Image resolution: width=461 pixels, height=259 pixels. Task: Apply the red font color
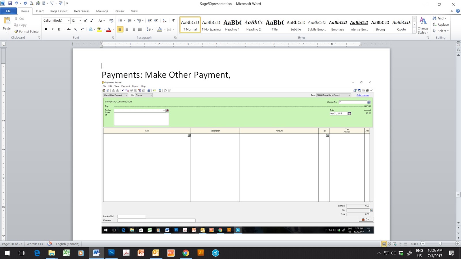point(109,29)
